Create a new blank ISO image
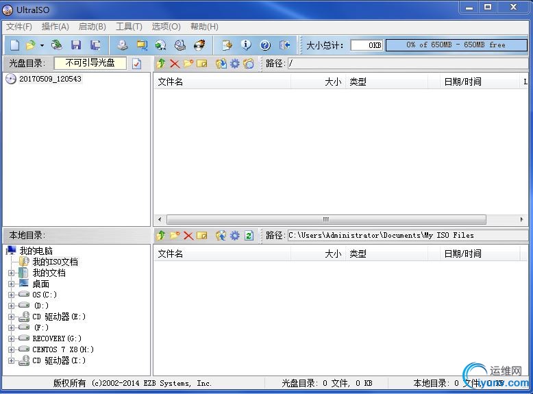This screenshot has width=533, height=394. pos(14,45)
